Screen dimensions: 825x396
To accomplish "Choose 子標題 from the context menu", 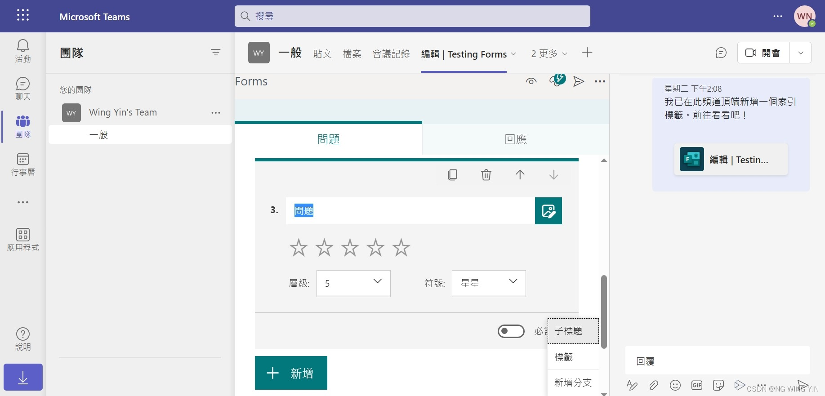I will click(573, 331).
